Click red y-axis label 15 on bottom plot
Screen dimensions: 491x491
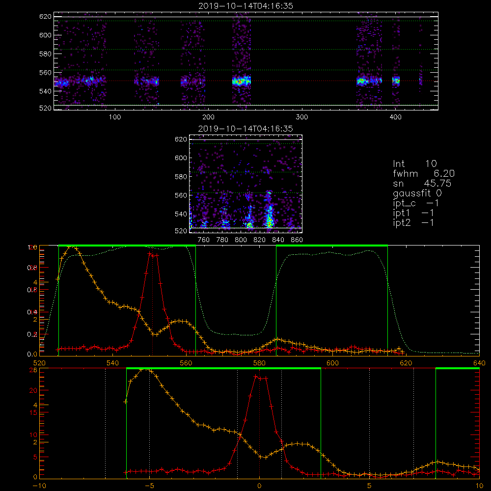click(33, 413)
